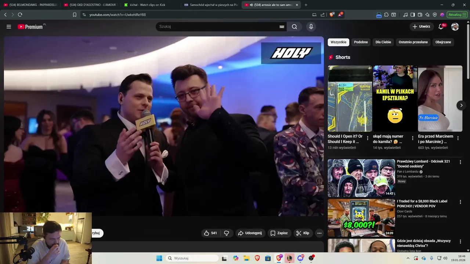The height and width of the screenshot is (264, 470).
Task: Open options for 'Gdzie jest dzisiaj obsada' video
Action: [x=460, y=241]
